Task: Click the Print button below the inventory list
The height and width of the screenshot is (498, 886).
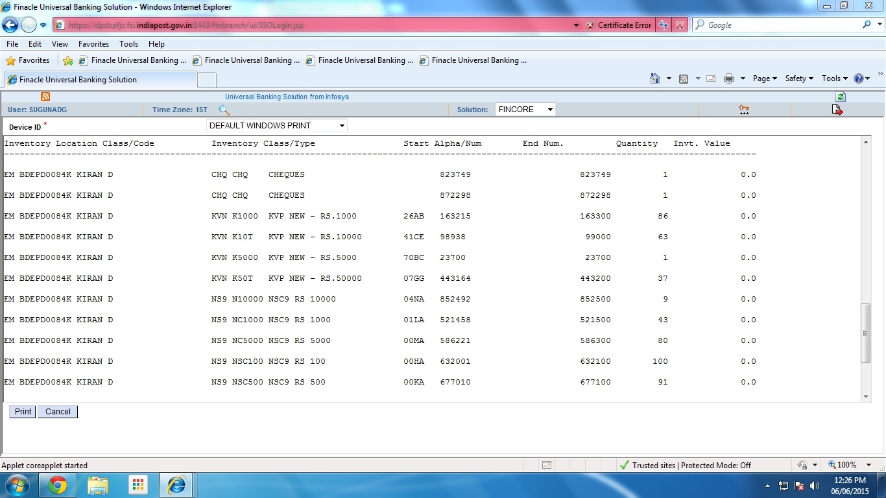Action: click(x=22, y=411)
